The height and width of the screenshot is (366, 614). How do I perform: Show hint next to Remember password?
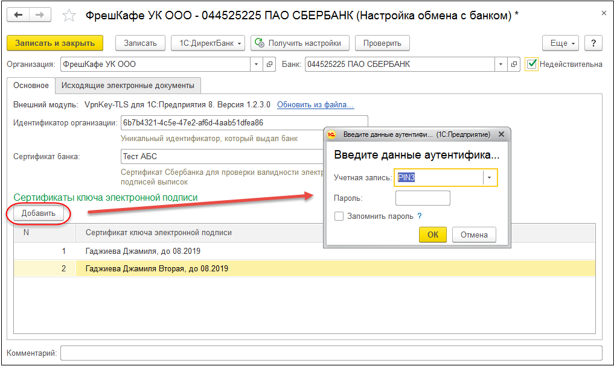[x=420, y=216]
